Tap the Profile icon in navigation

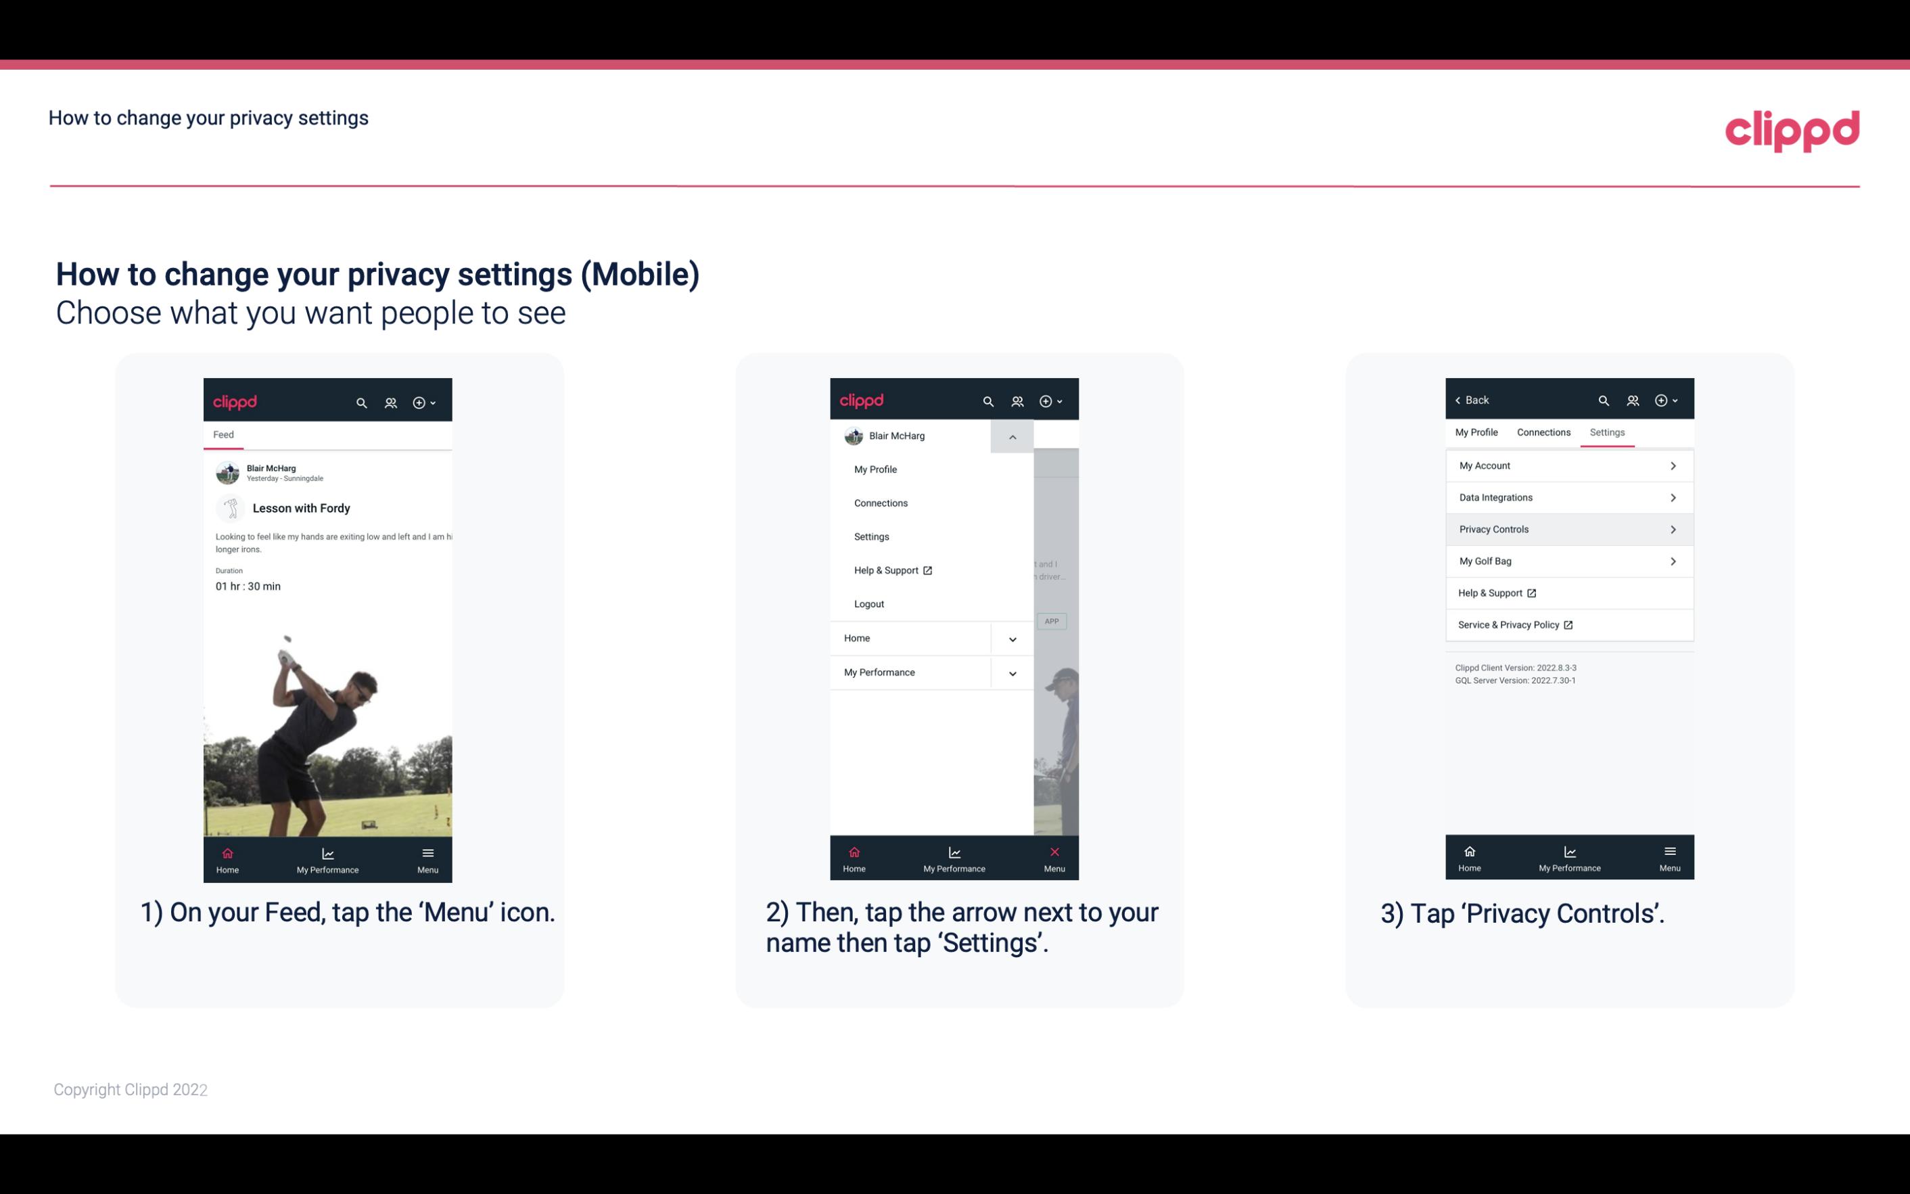click(x=390, y=400)
